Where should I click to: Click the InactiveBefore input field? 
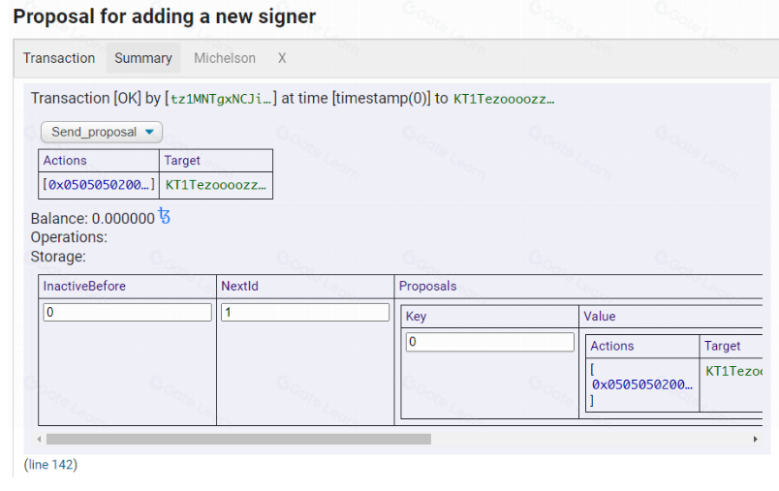pyautogui.click(x=127, y=313)
